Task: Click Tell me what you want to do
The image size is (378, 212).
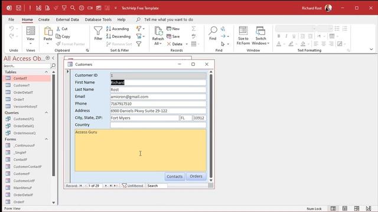Action: click(168, 19)
